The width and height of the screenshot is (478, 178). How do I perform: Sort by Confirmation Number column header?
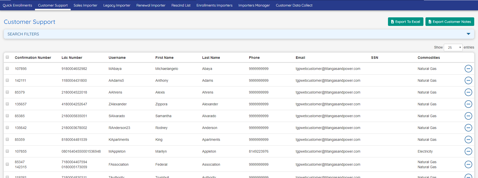33,58
